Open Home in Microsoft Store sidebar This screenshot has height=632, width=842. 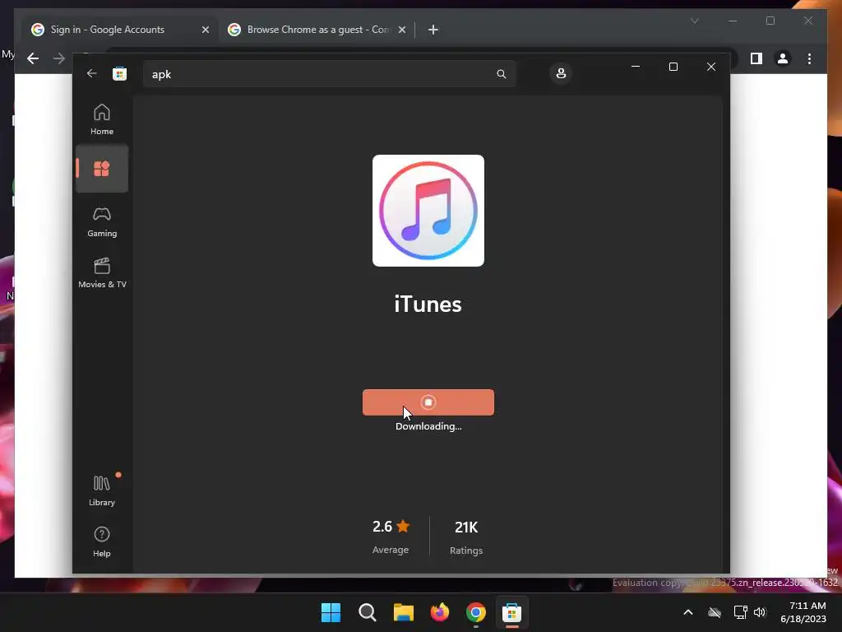[x=101, y=119]
